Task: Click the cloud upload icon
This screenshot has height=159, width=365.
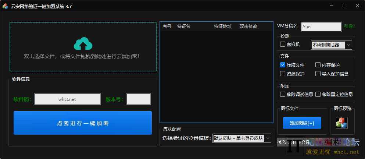Action: [83, 44]
